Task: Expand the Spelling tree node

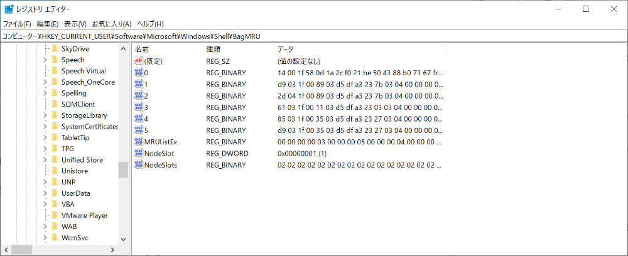Action: click(45, 93)
